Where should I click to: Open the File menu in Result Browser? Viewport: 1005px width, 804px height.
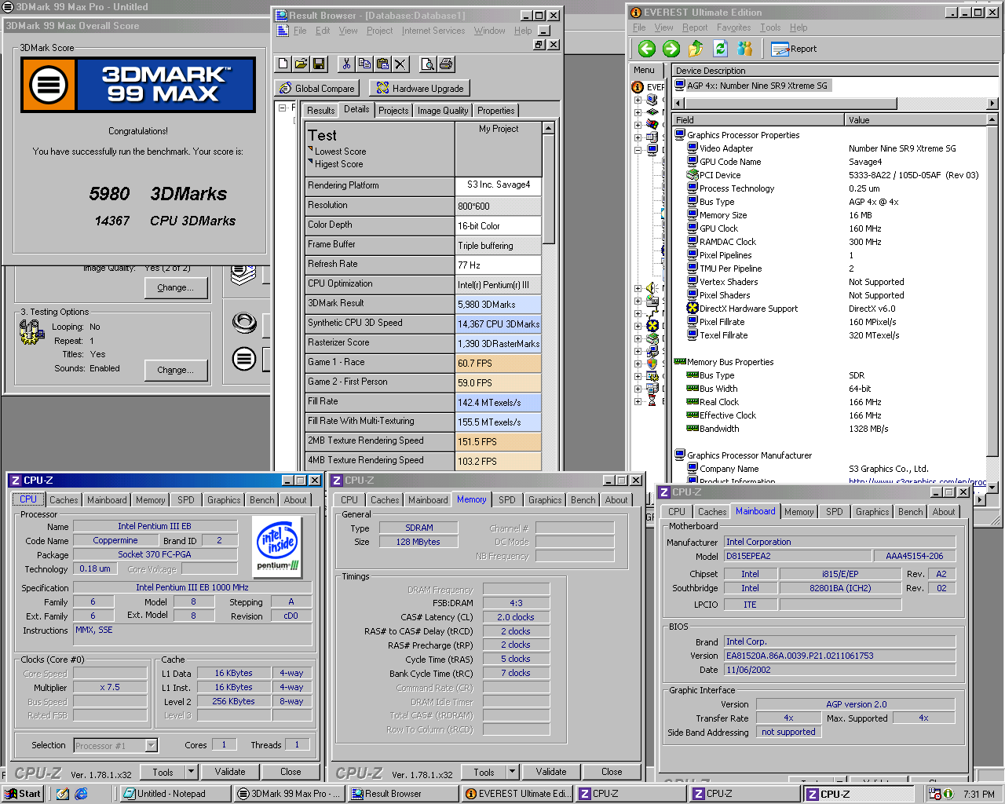(300, 31)
